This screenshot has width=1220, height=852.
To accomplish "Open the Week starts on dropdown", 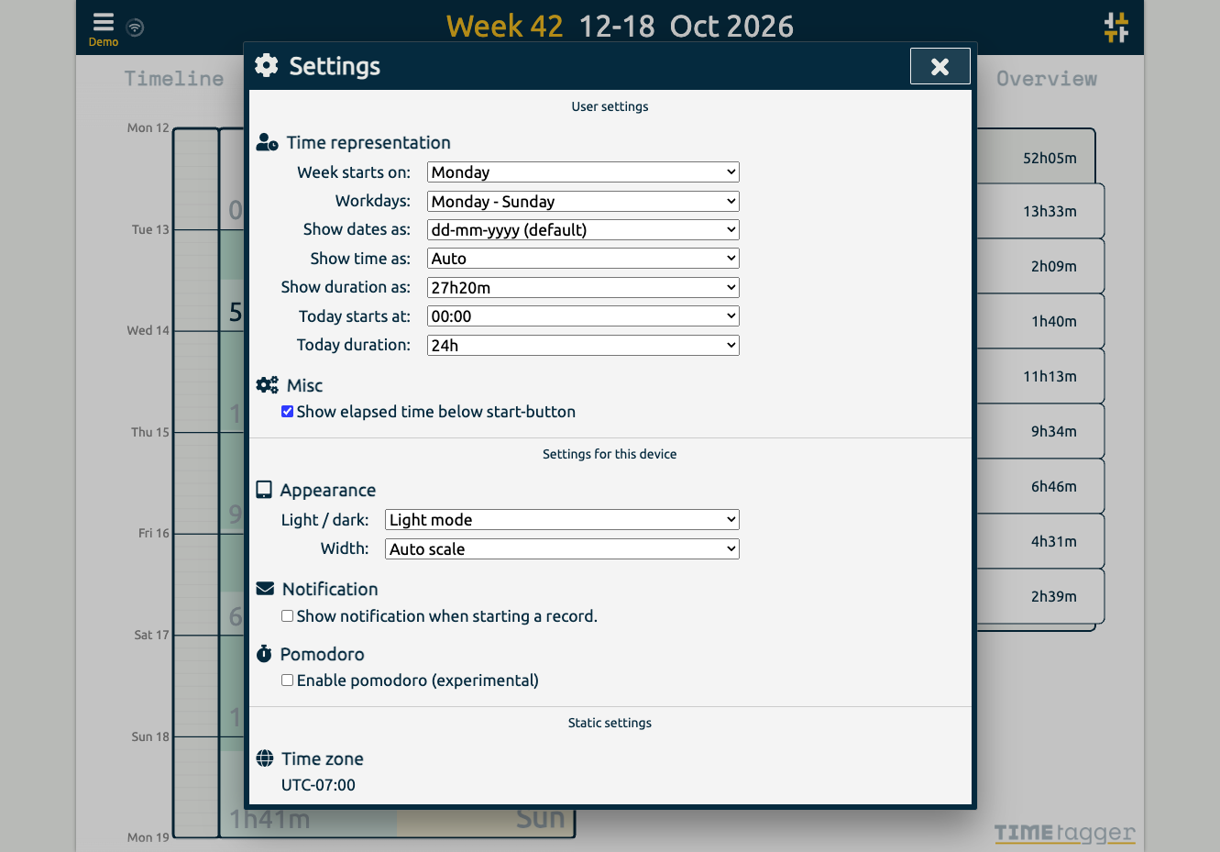I will 583,172.
